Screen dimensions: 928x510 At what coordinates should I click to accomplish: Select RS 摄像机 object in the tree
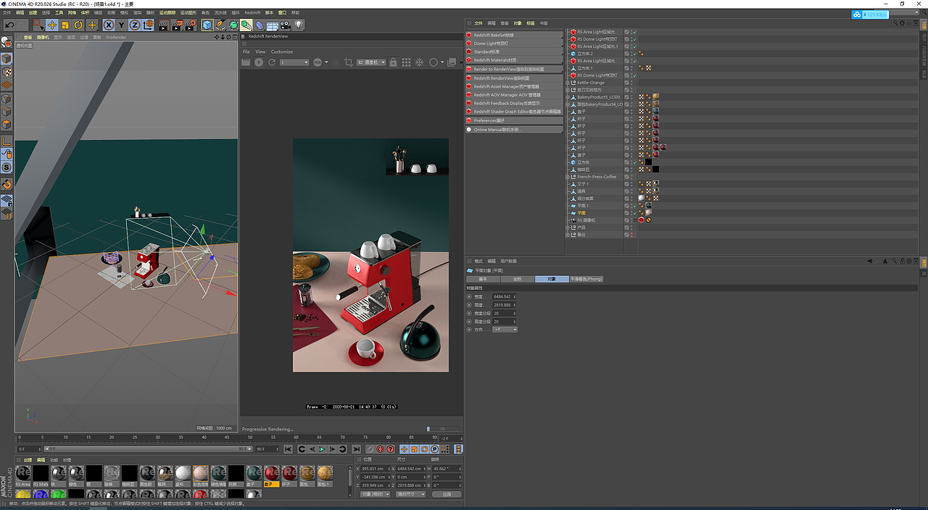point(586,220)
